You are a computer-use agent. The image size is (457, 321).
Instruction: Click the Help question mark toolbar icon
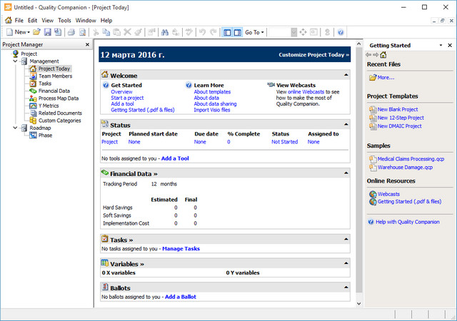341,32
